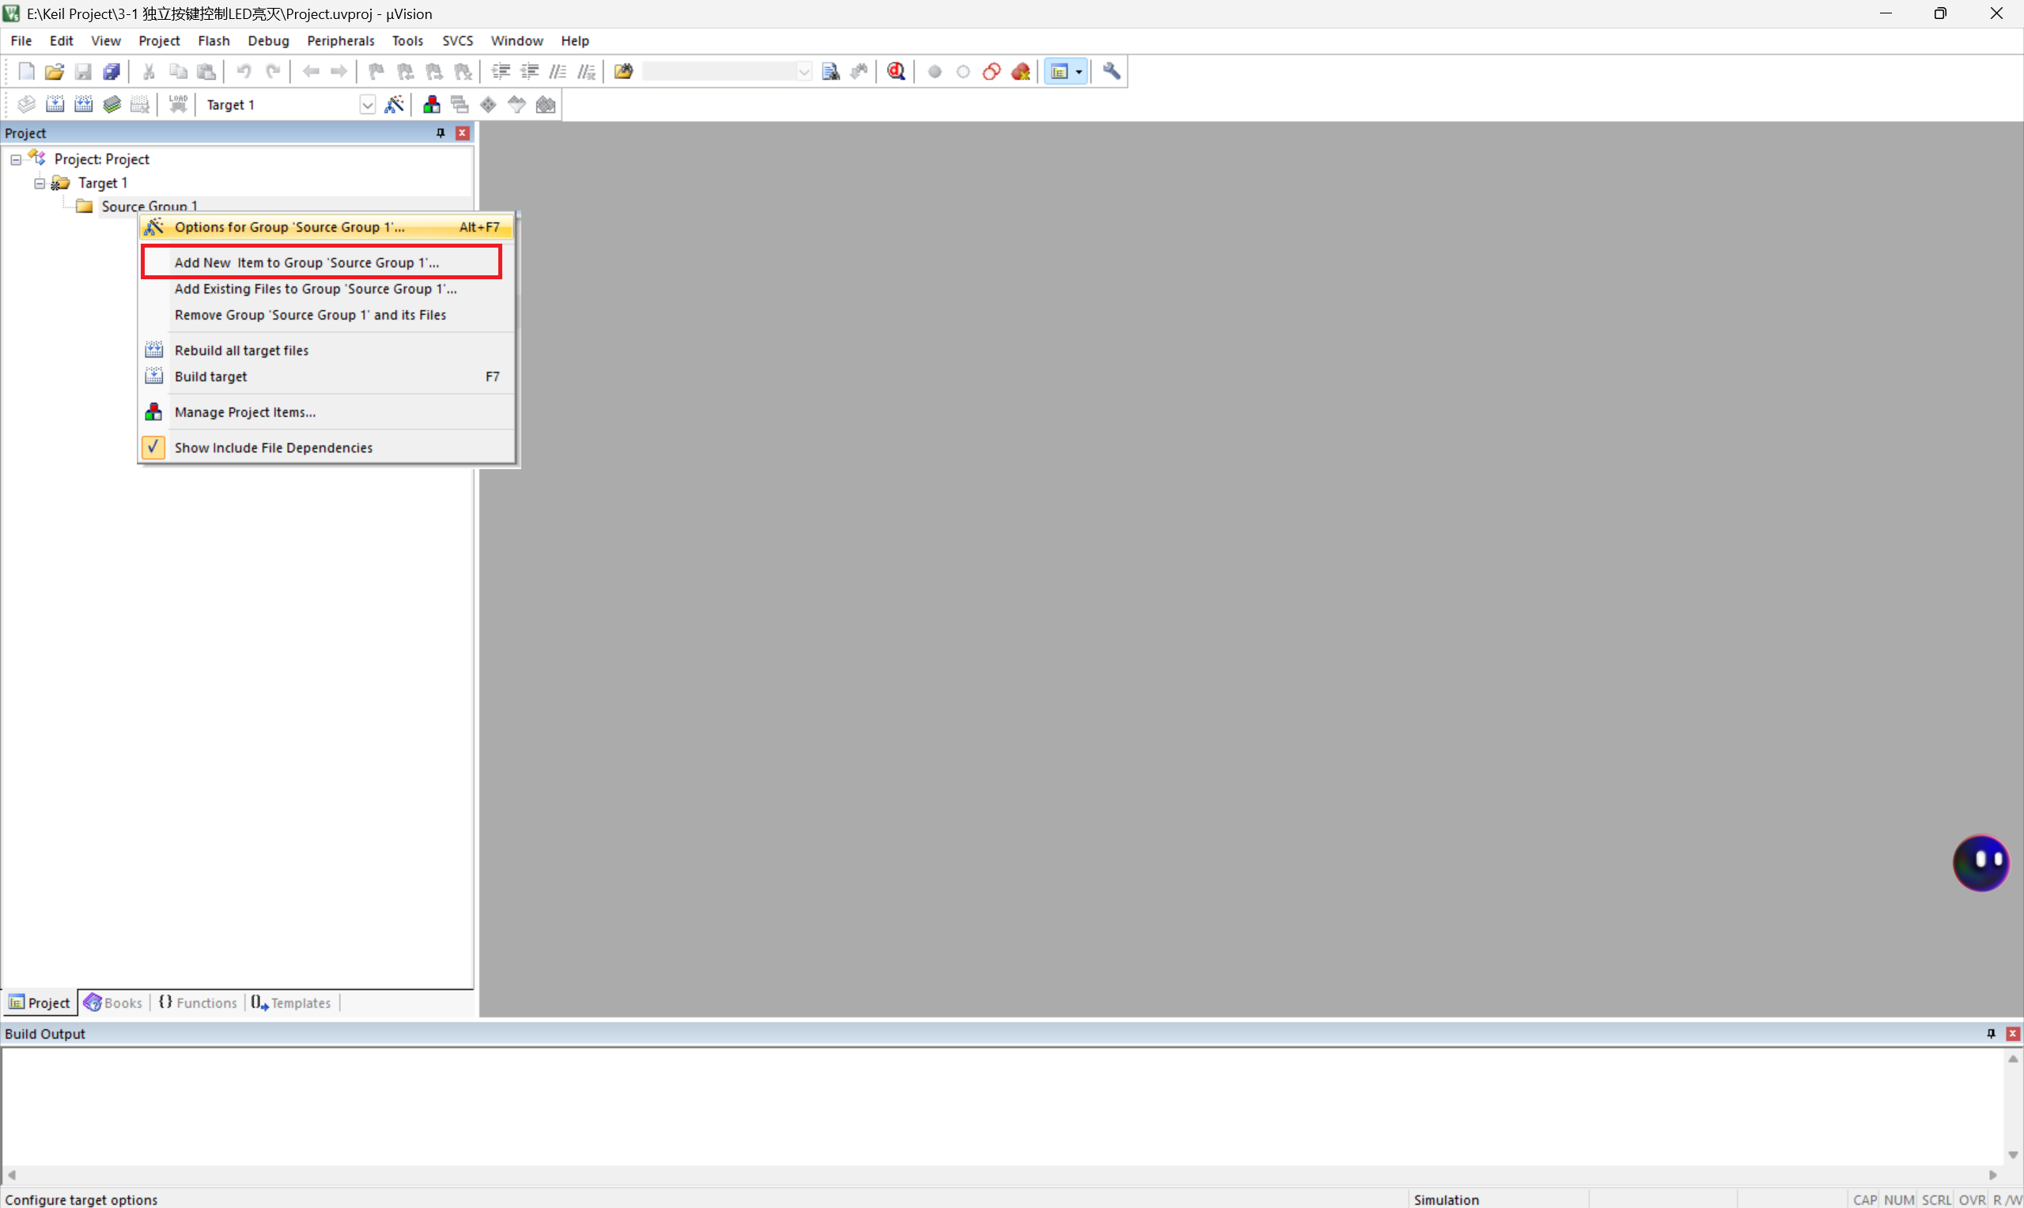Choose Add Existing Files to Group

coord(315,289)
